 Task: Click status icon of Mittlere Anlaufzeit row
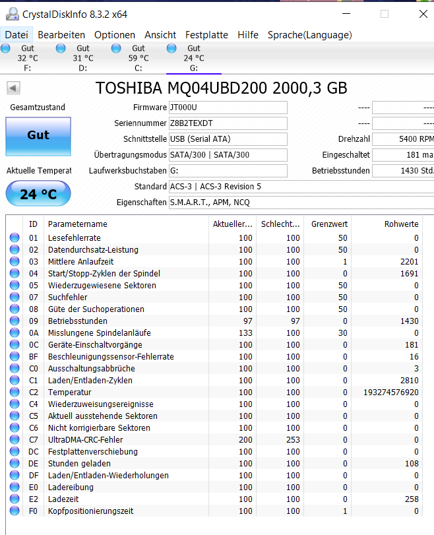click(x=15, y=261)
